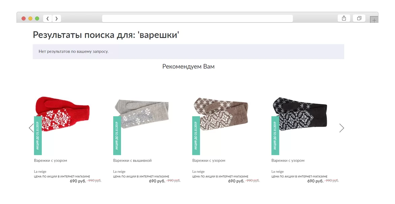Click promo badge on red mittens
This screenshot has height=204, width=395.
(x=38, y=136)
